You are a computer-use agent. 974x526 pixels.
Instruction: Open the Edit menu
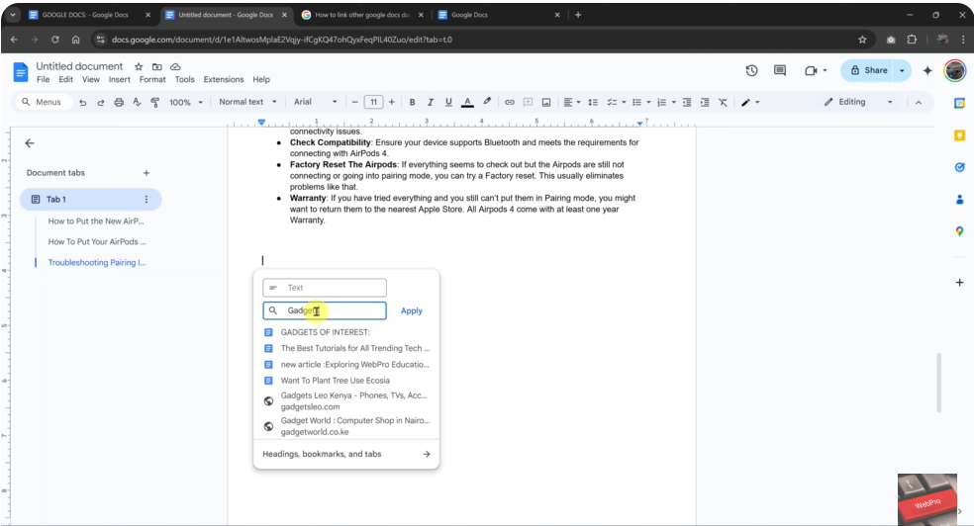pyautogui.click(x=66, y=79)
